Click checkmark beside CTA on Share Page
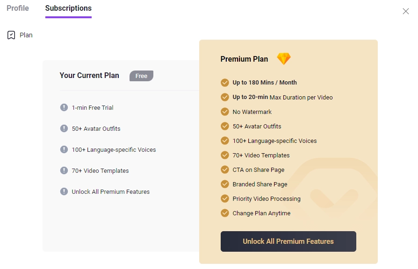The width and height of the screenshot is (418, 269). click(225, 170)
